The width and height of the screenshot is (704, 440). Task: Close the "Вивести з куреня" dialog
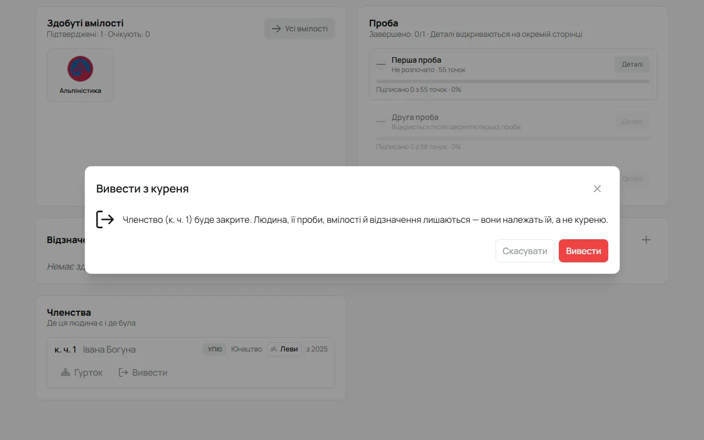(597, 189)
